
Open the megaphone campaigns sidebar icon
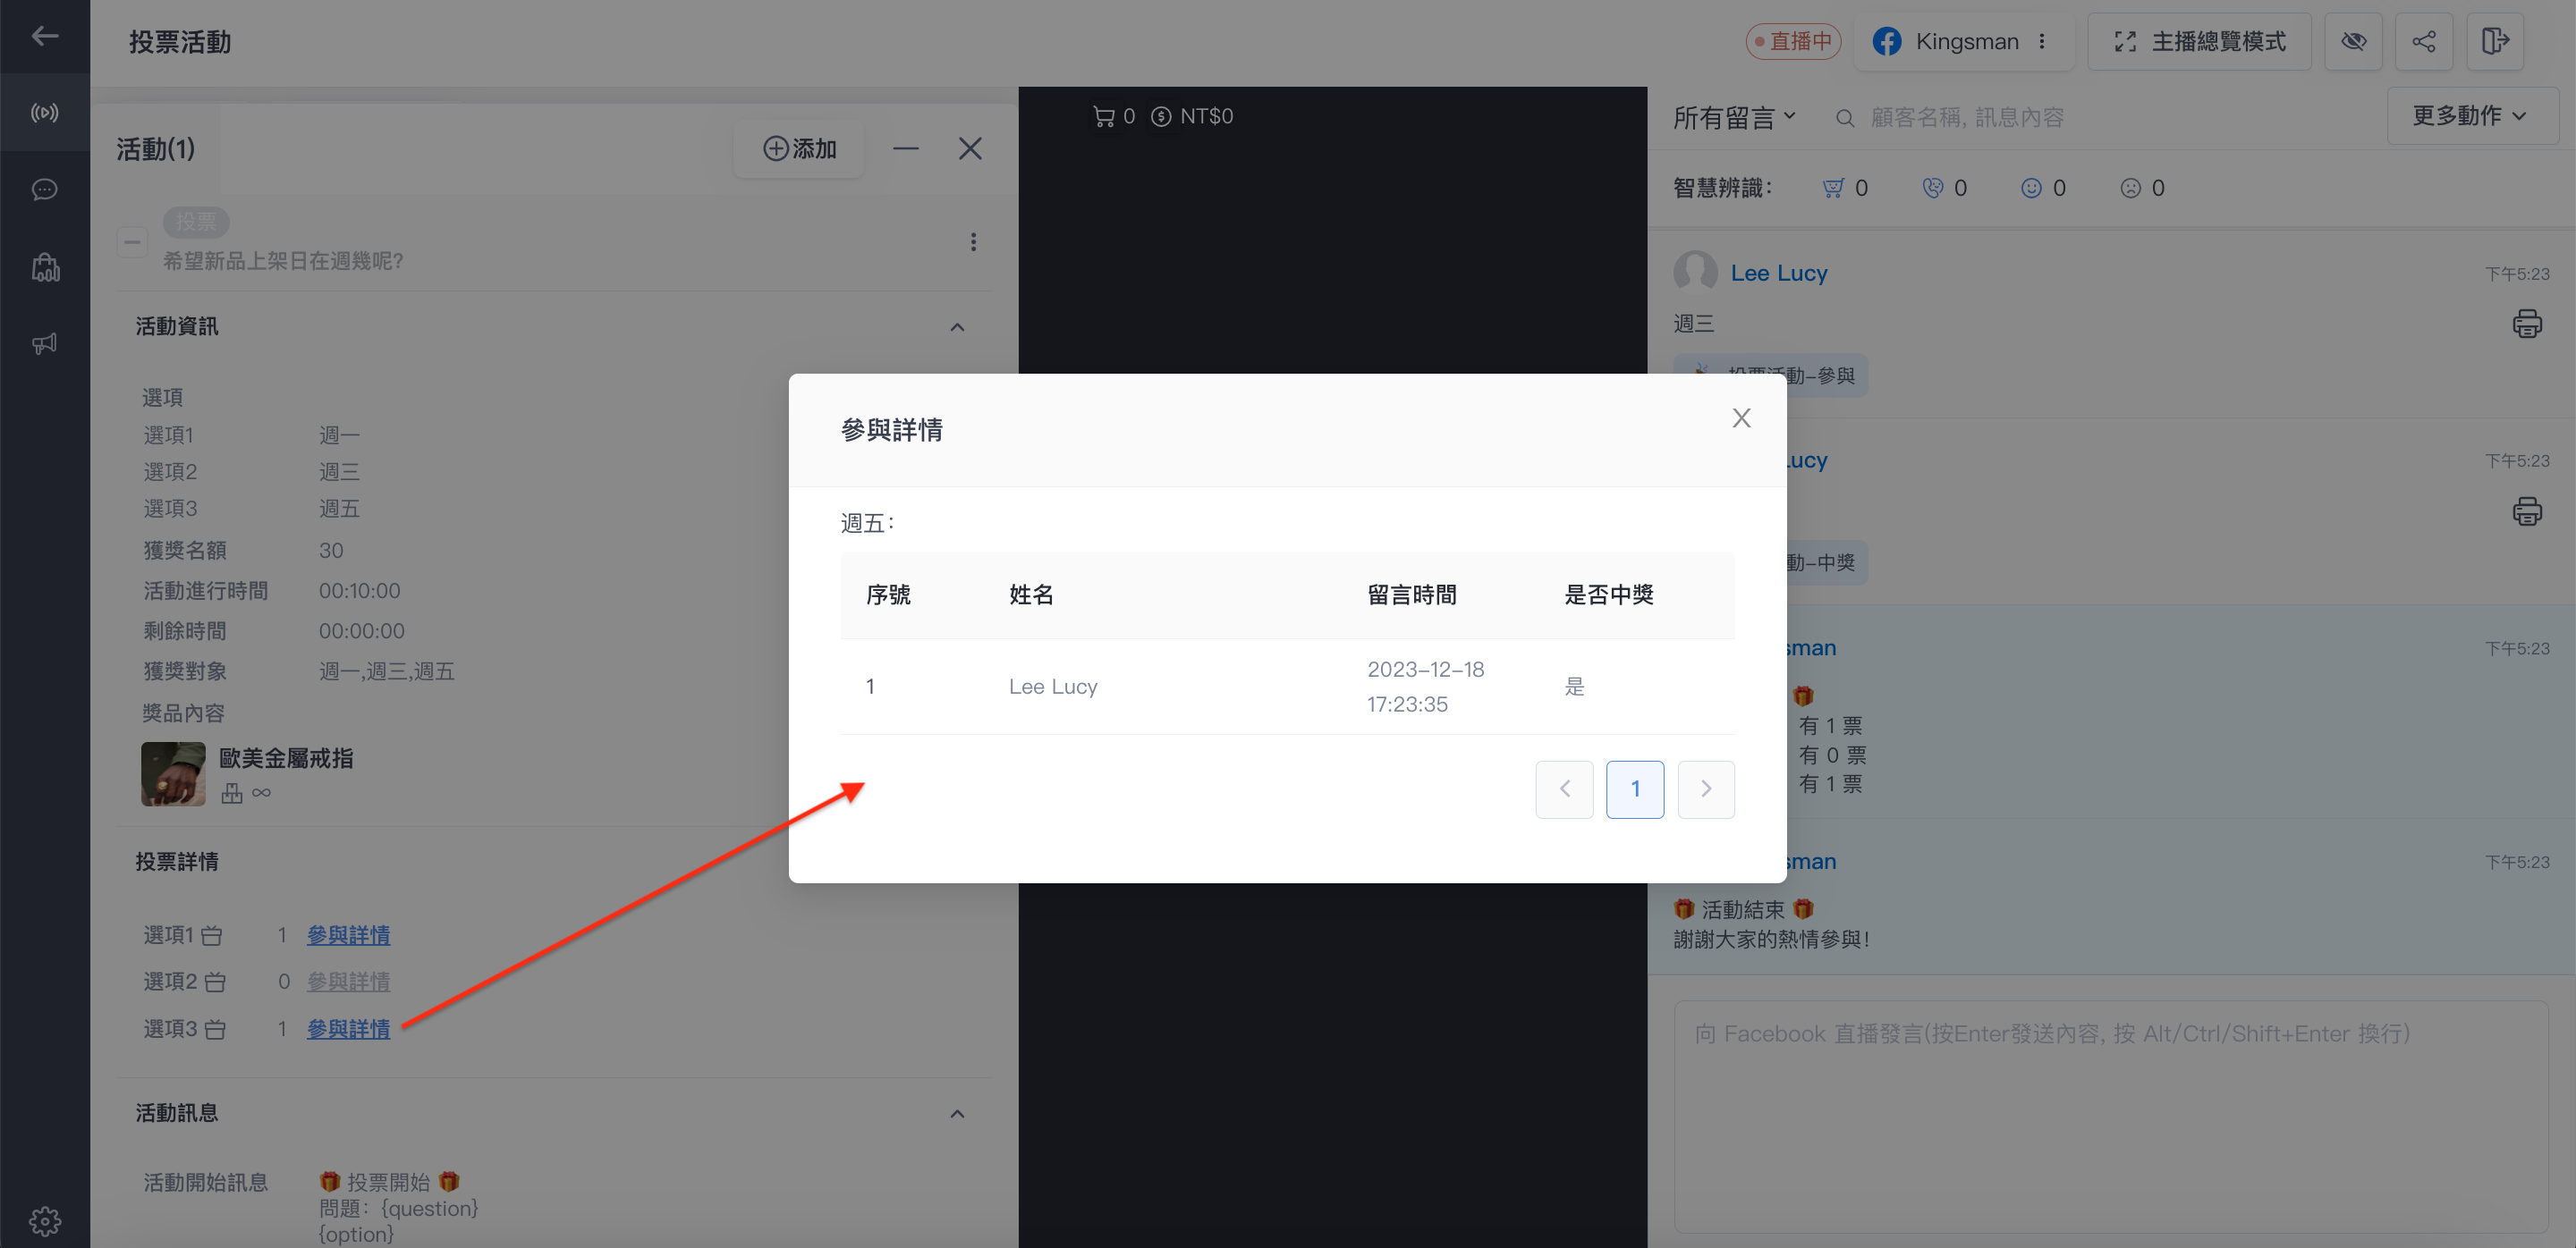click(45, 343)
